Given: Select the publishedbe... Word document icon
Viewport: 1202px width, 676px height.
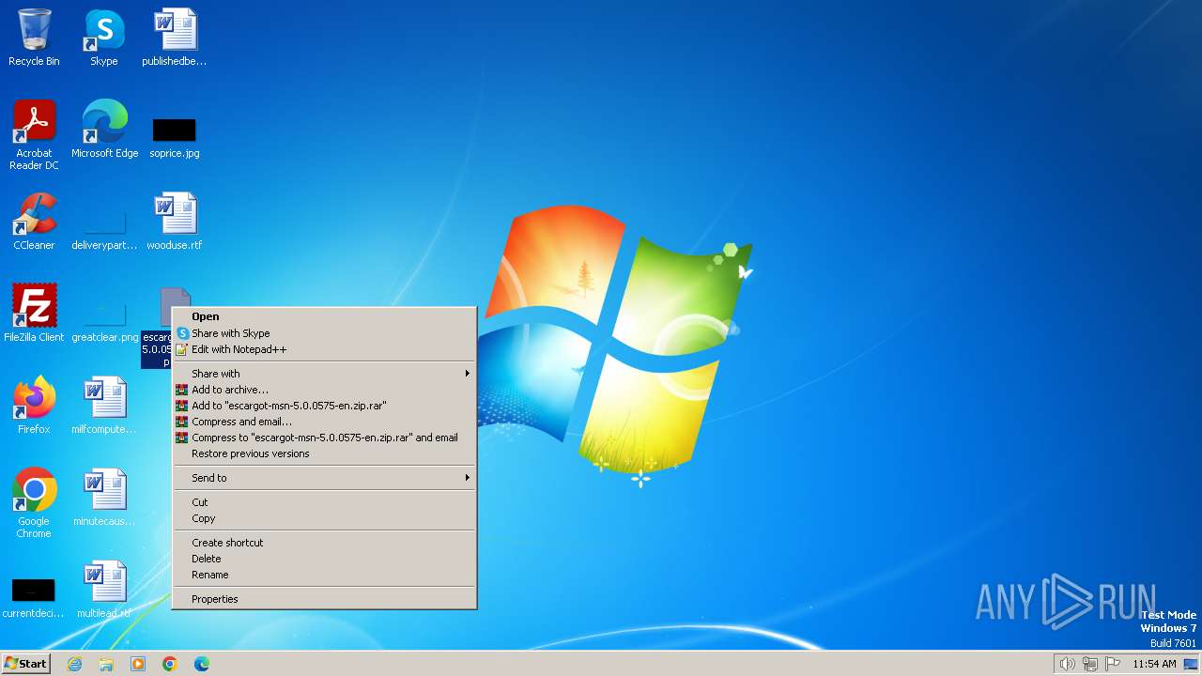Looking at the screenshot, I should pyautogui.click(x=175, y=38).
